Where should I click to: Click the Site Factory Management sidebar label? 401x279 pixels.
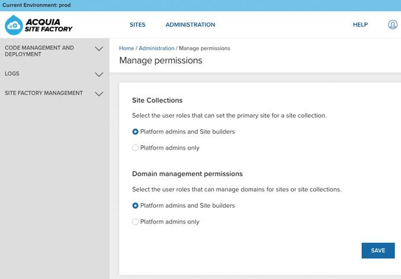[44, 93]
